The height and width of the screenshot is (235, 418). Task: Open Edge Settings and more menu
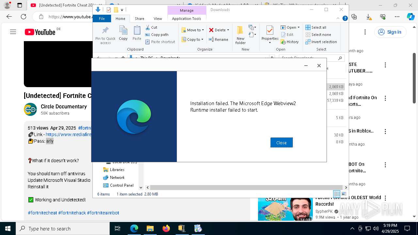click(x=397, y=17)
